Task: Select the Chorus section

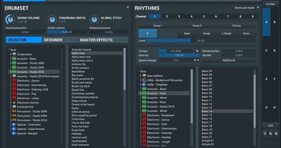Action: pos(236,26)
